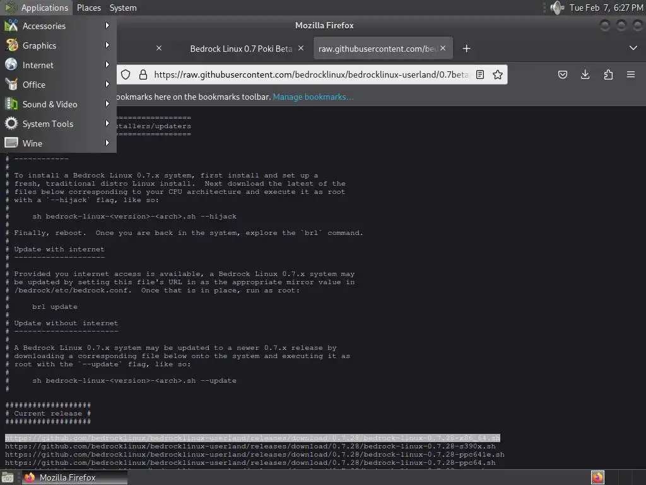The height and width of the screenshot is (485, 646).
Task: Click the 'Update without internet' heading
Action: (x=66, y=323)
